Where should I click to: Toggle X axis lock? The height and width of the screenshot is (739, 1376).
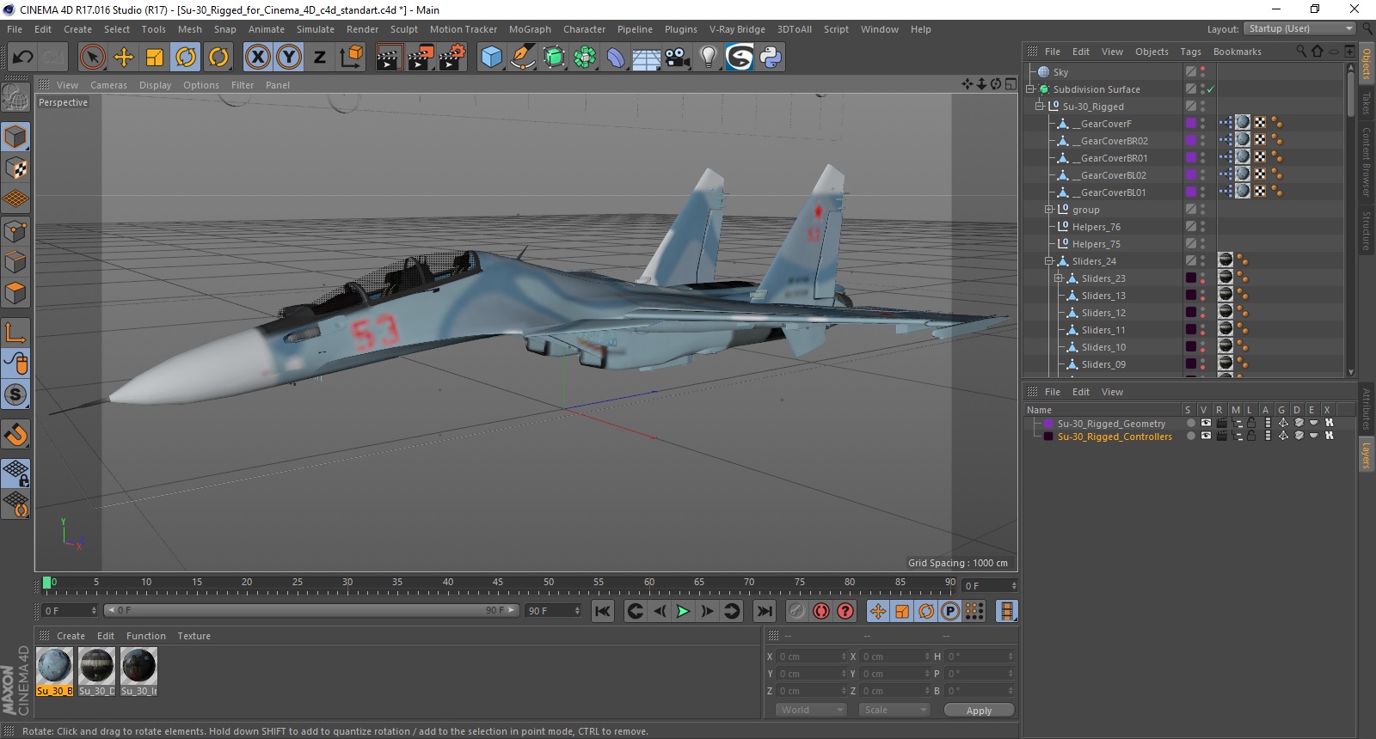257,58
